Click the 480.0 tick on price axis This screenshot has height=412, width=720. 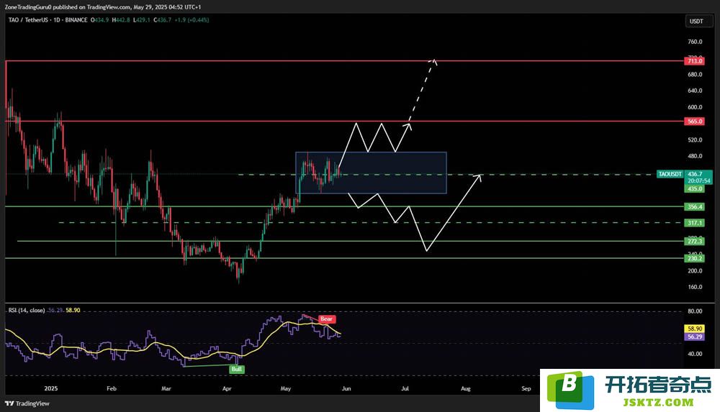(x=695, y=157)
